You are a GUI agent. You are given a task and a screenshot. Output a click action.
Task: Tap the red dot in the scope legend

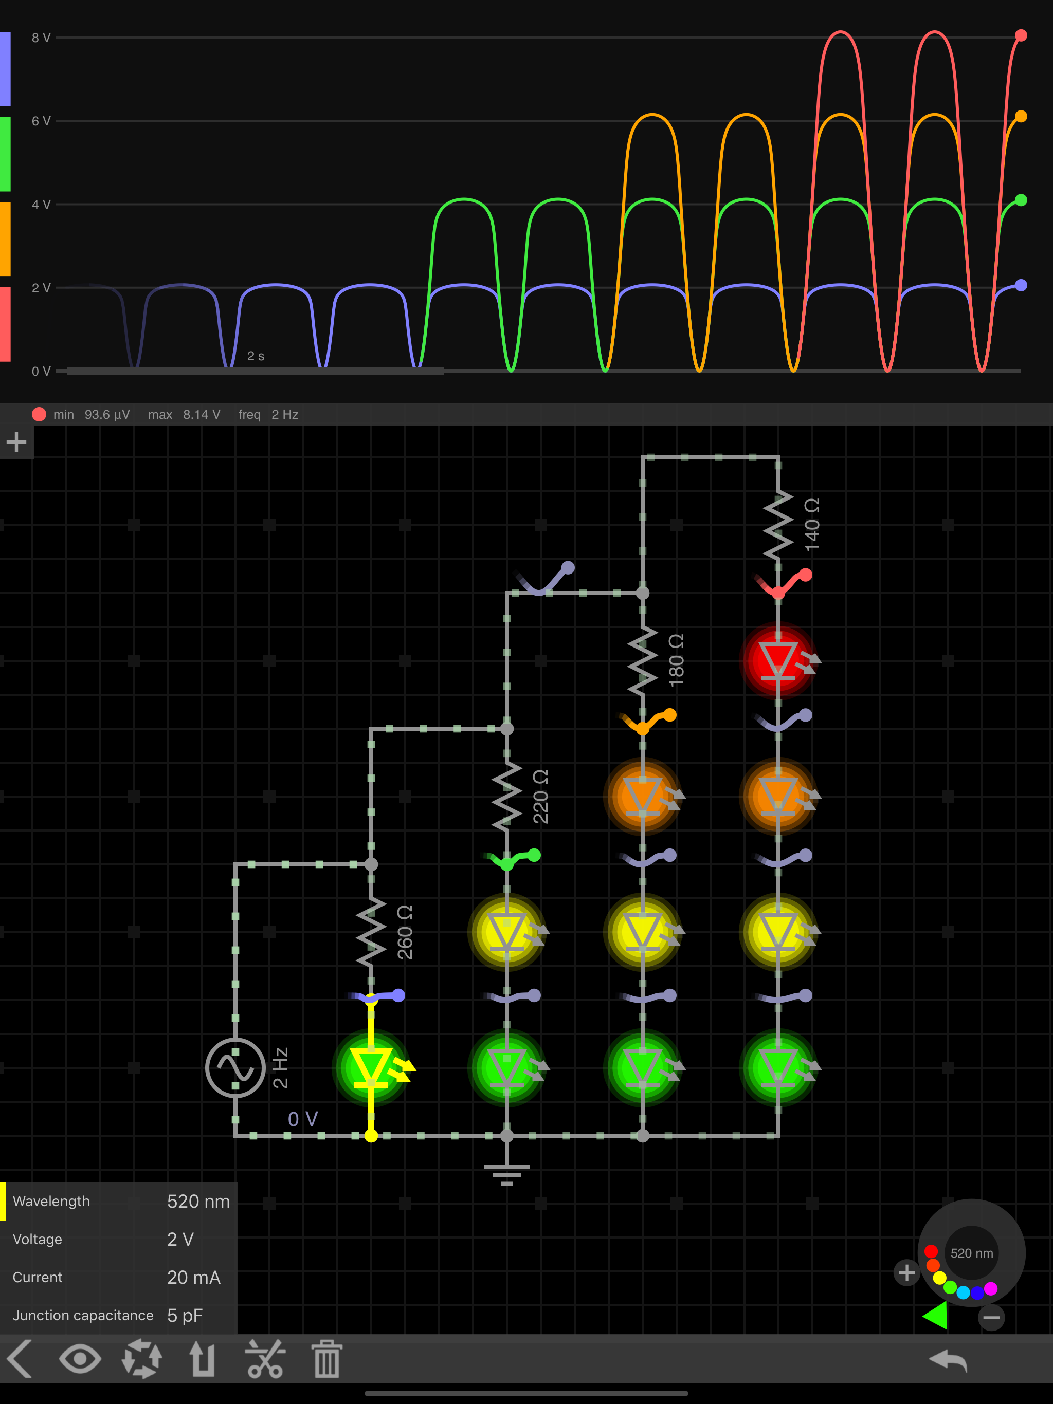[39, 414]
